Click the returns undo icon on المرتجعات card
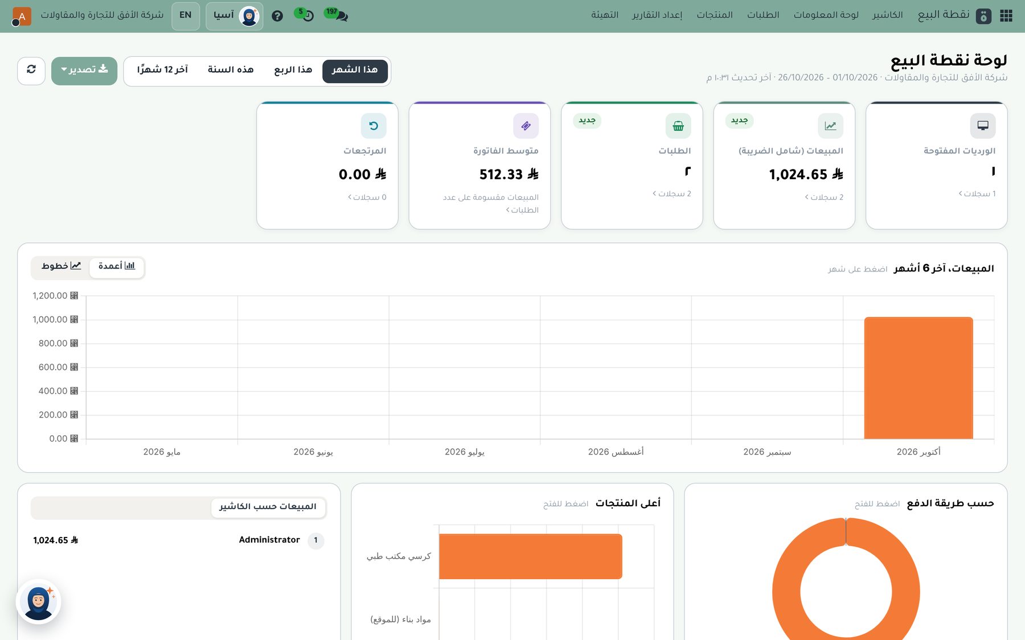Screen dimensions: 1025x640 [374, 126]
